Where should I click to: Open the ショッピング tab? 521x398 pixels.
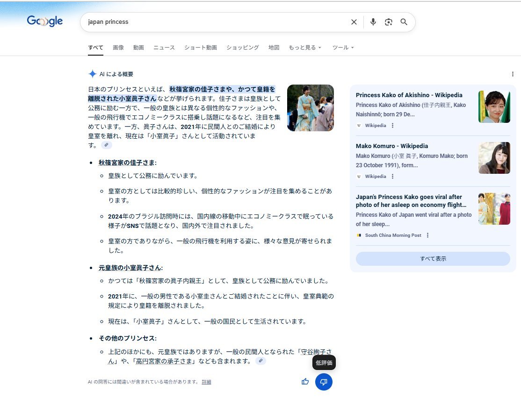click(242, 48)
